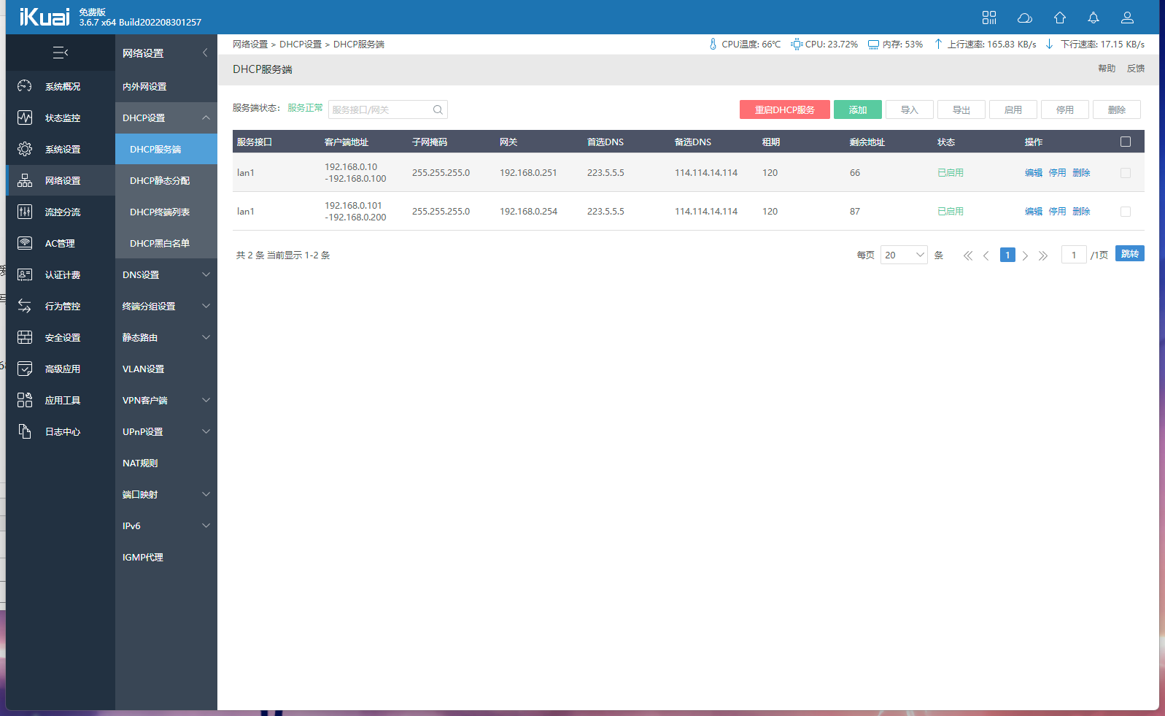Go to last page double-arrow
Image resolution: width=1165 pixels, height=716 pixels.
[x=1043, y=255]
